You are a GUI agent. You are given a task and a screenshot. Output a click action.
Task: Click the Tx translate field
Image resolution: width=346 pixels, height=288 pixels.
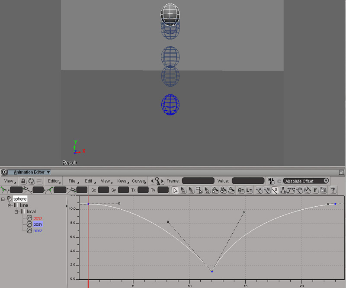[143, 190]
